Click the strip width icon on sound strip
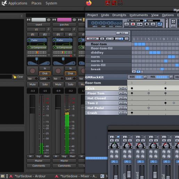 (29, 20)
